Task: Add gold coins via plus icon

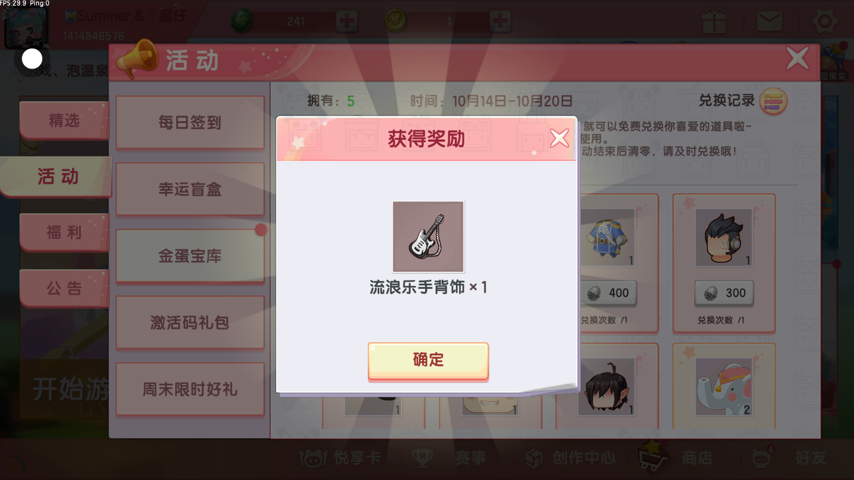Action: pos(500,21)
